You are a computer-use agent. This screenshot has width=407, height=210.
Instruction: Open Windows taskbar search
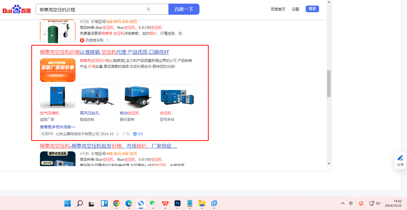point(80,203)
